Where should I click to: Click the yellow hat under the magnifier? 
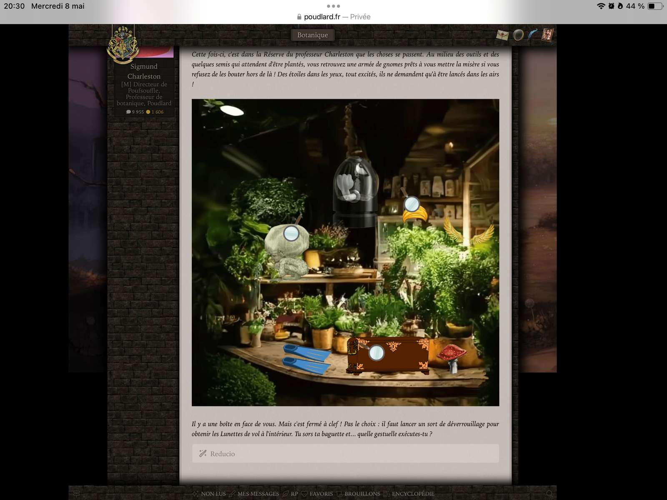coord(415,214)
